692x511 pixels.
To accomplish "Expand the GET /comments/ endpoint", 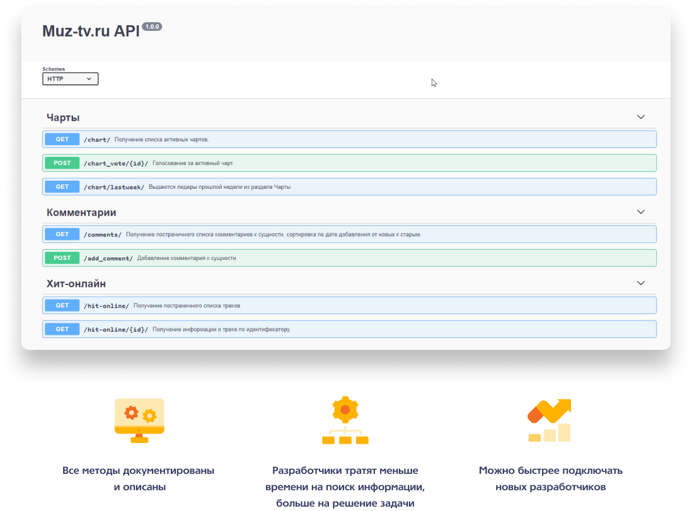I will pos(349,234).
